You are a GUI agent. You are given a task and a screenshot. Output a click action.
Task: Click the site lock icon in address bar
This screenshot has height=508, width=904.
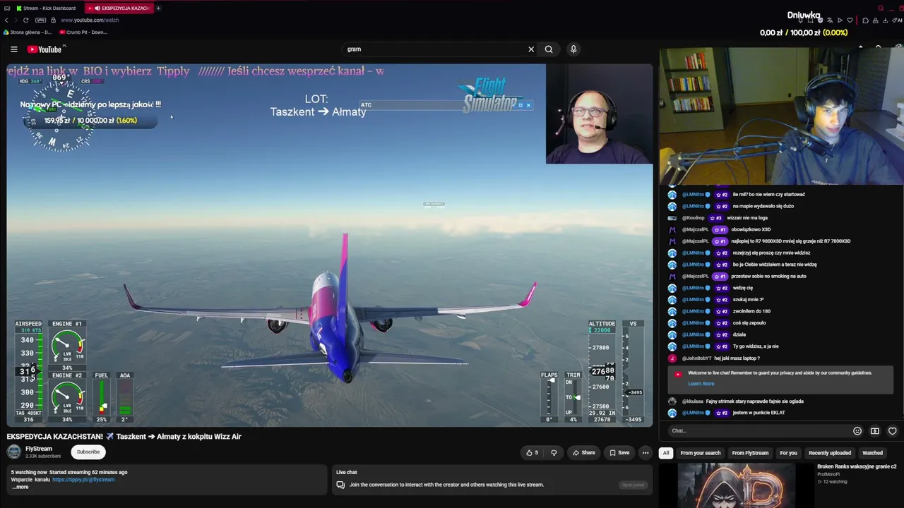pos(54,20)
